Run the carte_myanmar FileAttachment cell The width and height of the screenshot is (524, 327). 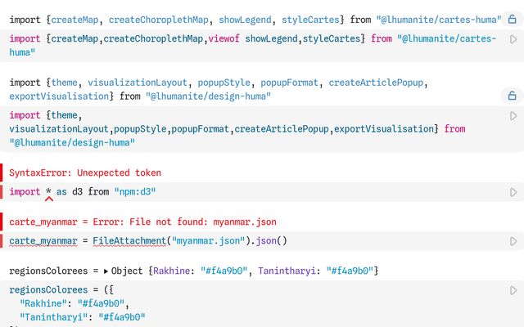pyautogui.click(x=513, y=241)
